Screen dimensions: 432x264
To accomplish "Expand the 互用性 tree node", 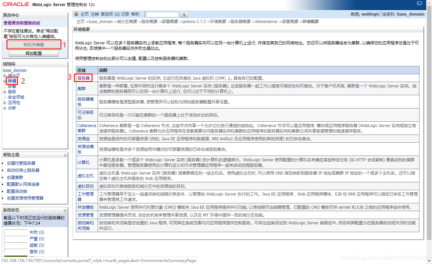I will pos(5,103).
